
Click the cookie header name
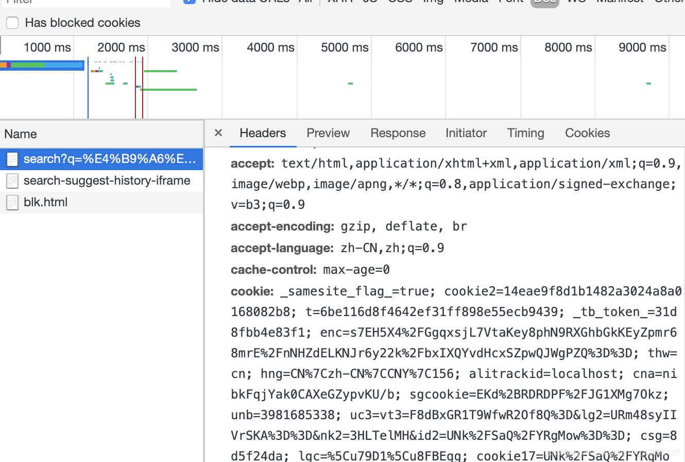click(x=252, y=291)
